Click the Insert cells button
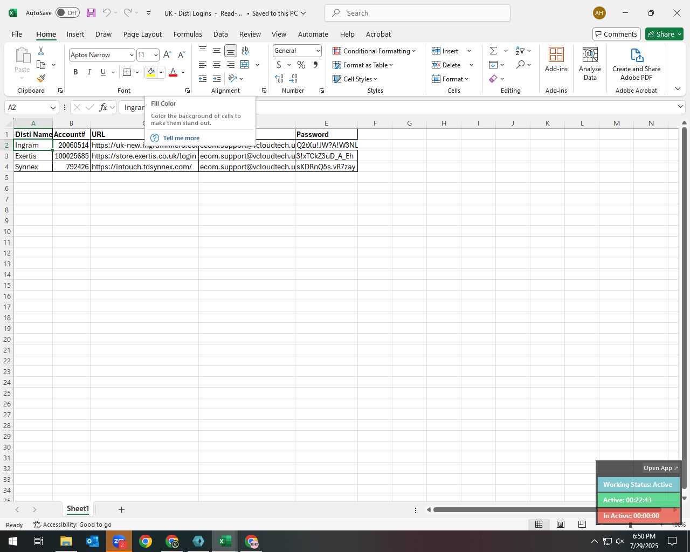Viewport: 690px width, 552px height. [445, 51]
